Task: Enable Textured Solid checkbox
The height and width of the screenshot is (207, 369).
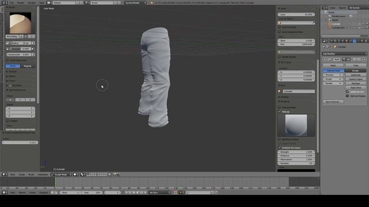Action: [279, 108]
